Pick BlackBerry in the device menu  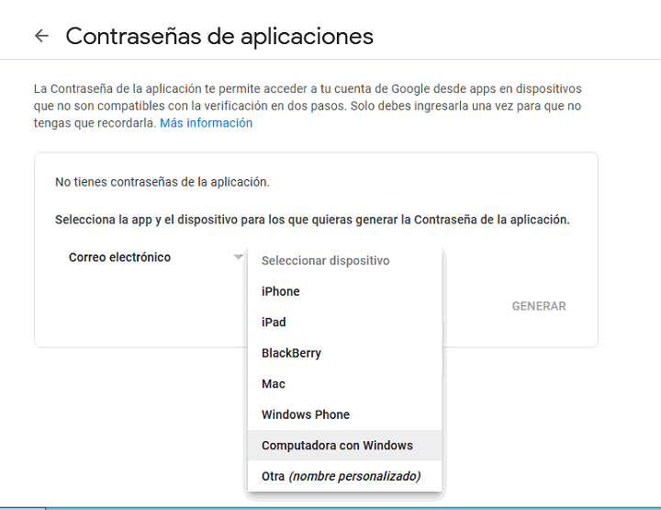(291, 353)
